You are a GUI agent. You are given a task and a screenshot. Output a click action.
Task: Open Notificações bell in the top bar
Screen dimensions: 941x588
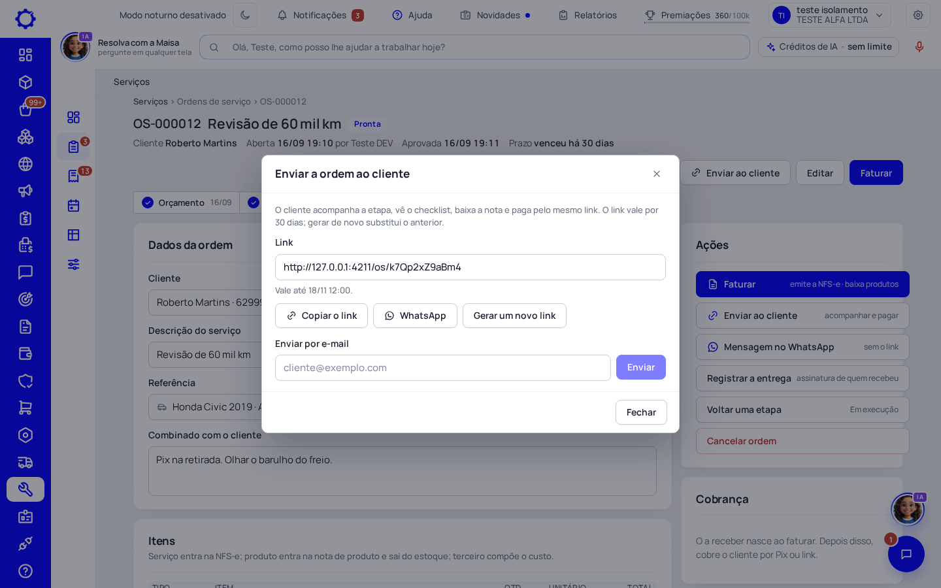coord(320,15)
